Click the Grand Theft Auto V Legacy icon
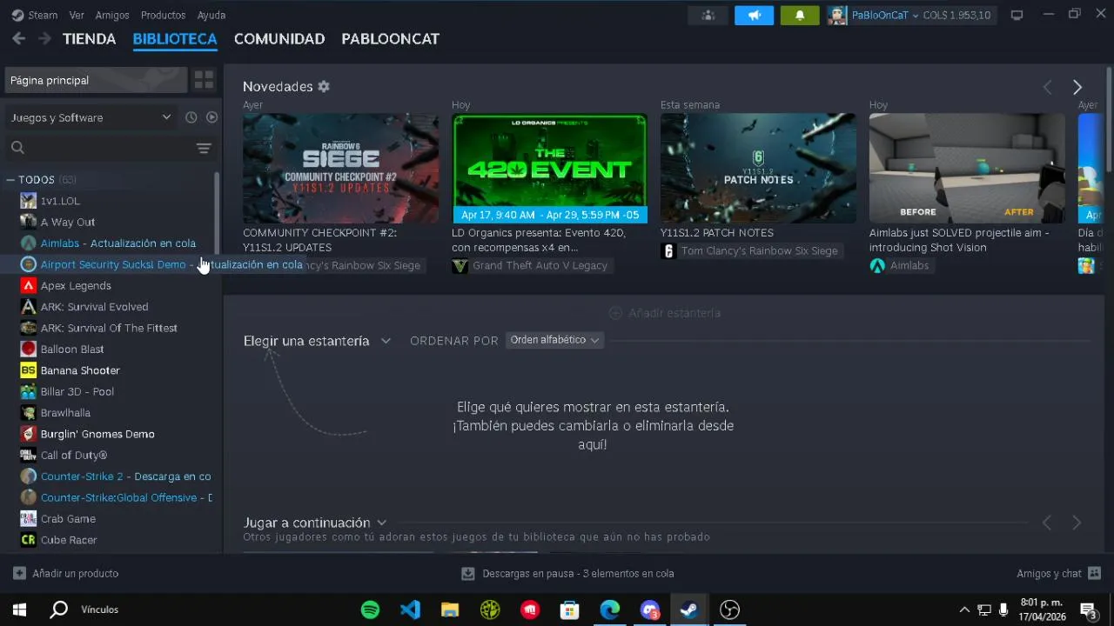 click(460, 265)
